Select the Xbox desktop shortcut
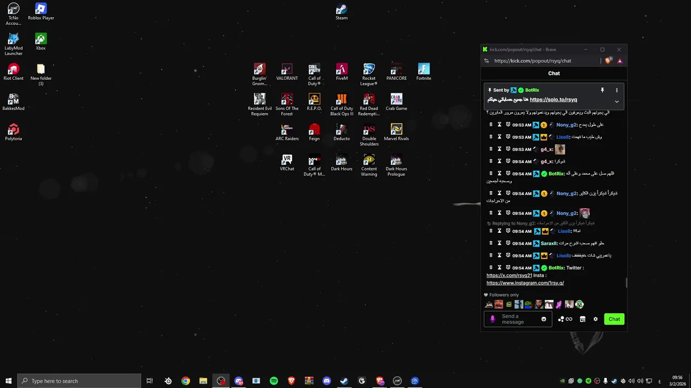The image size is (691, 388). point(40,42)
